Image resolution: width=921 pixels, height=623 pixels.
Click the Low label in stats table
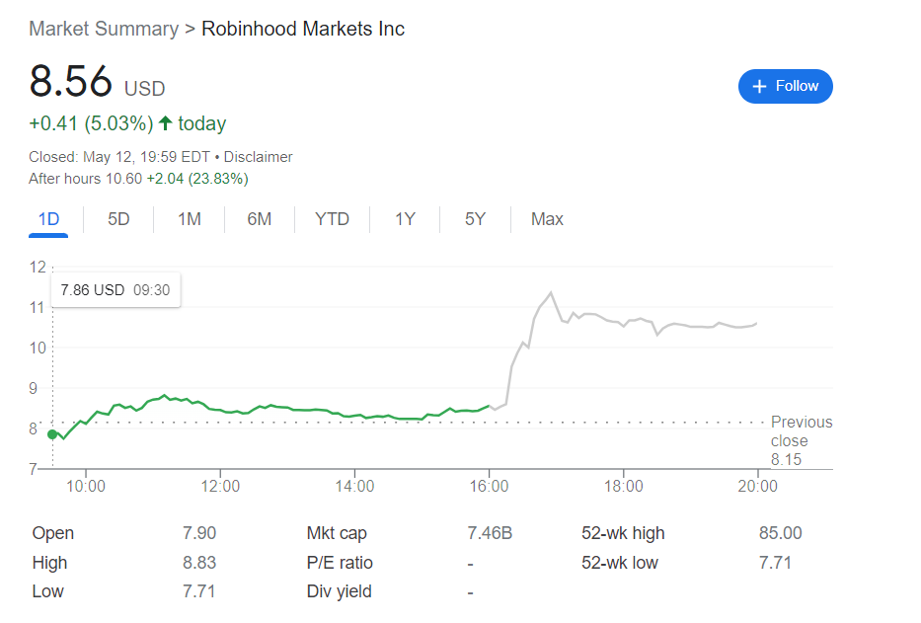click(47, 591)
